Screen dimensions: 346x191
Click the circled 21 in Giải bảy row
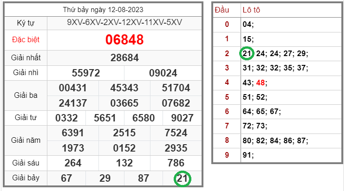click(182, 178)
